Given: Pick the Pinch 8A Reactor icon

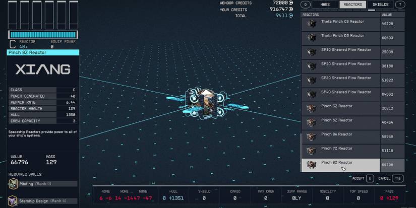Looking at the screenshot, I should 311,136.
